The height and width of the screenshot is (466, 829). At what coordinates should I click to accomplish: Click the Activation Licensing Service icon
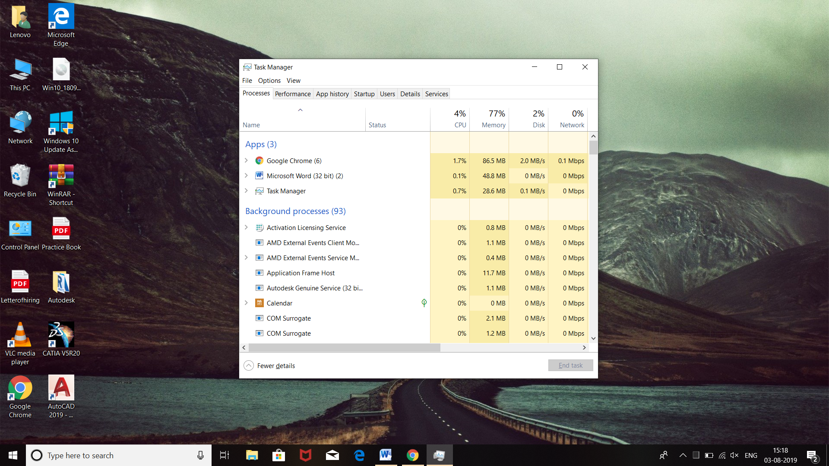[x=259, y=227]
